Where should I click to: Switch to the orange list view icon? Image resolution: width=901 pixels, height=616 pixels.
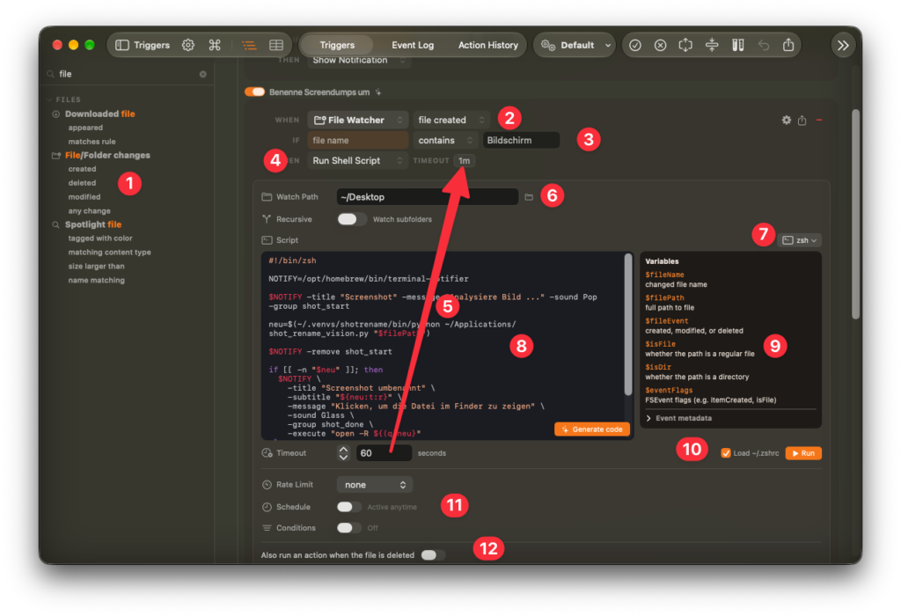coord(249,45)
